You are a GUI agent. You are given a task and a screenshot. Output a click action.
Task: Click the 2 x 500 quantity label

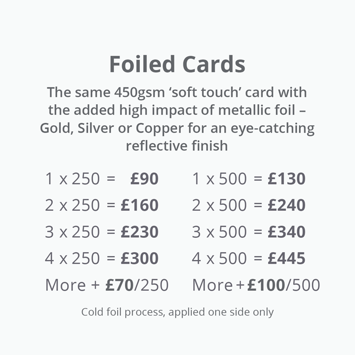click(220, 205)
